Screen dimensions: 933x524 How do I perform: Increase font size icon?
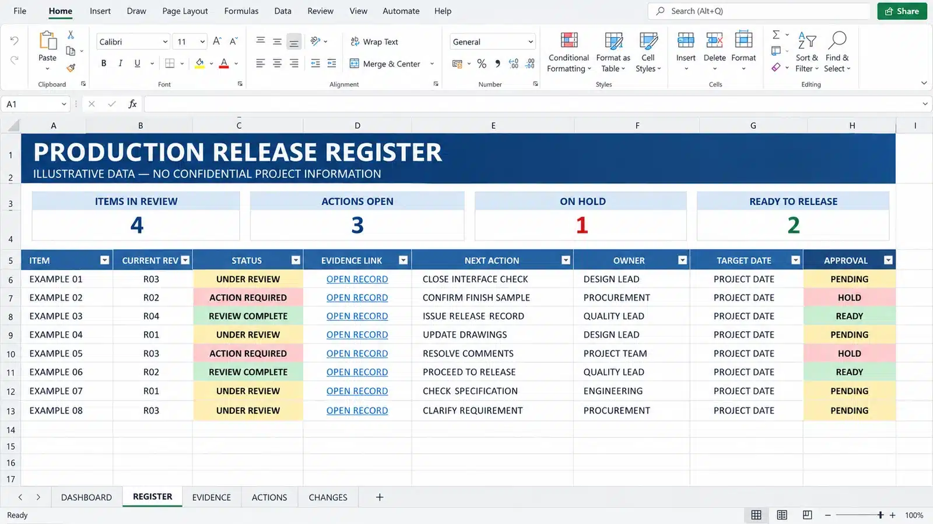(217, 41)
